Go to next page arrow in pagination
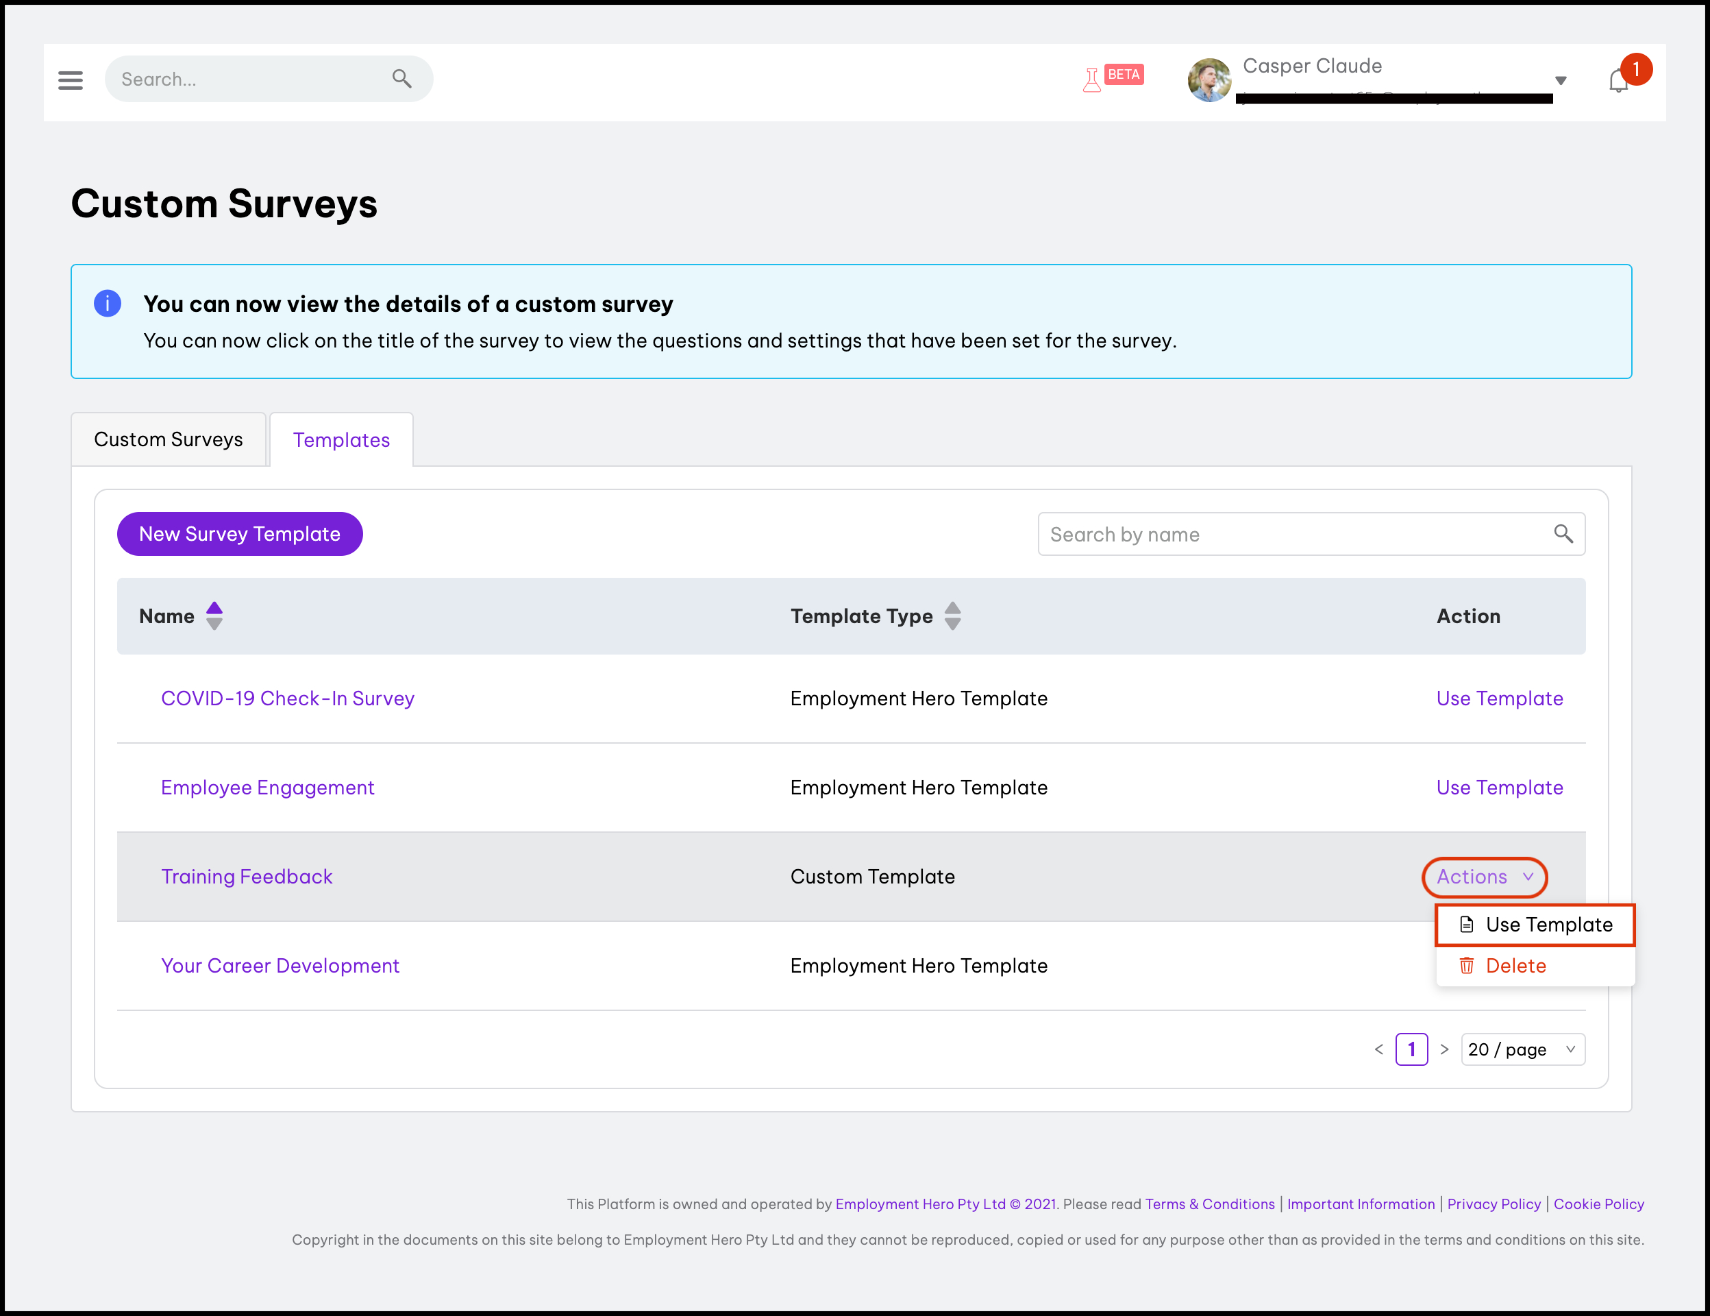Screen dimensions: 1710x1316 click(x=1445, y=1049)
